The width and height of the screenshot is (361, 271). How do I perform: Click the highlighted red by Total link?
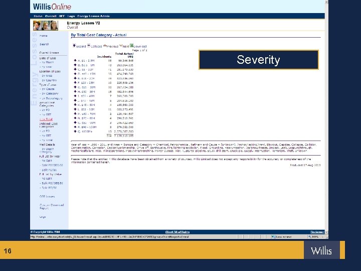pyautogui.click(x=47, y=119)
